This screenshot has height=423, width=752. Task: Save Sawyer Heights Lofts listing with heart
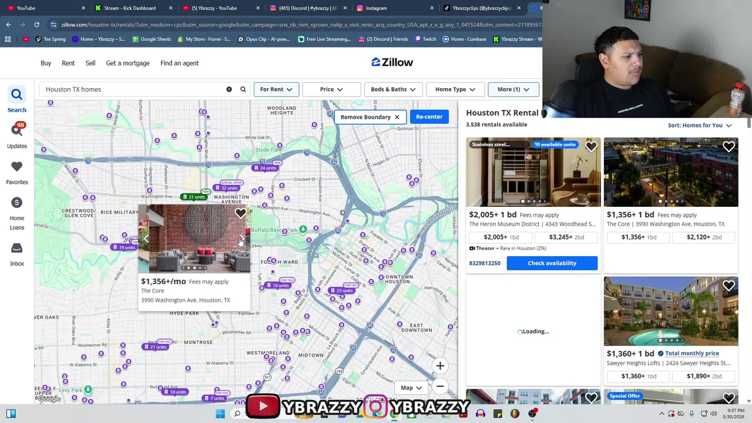[x=728, y=286]
